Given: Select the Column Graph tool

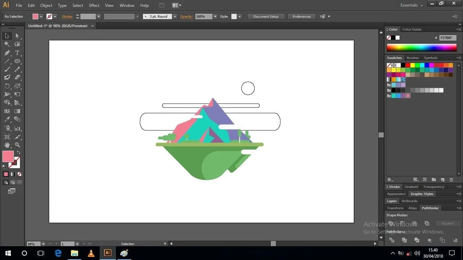Looking at the screenshot, I should [x=17, y=128].
